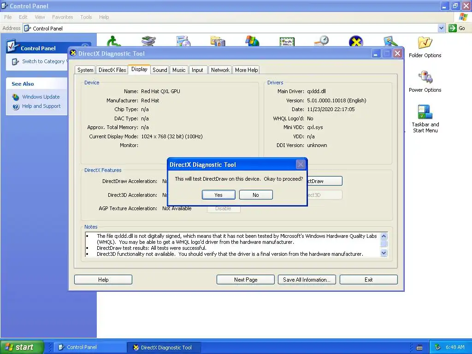The width and height of the screenshot is (472, 354).
Task: Select the DirectX yellow X icon in Control Panel
Action: click(356, 41)
